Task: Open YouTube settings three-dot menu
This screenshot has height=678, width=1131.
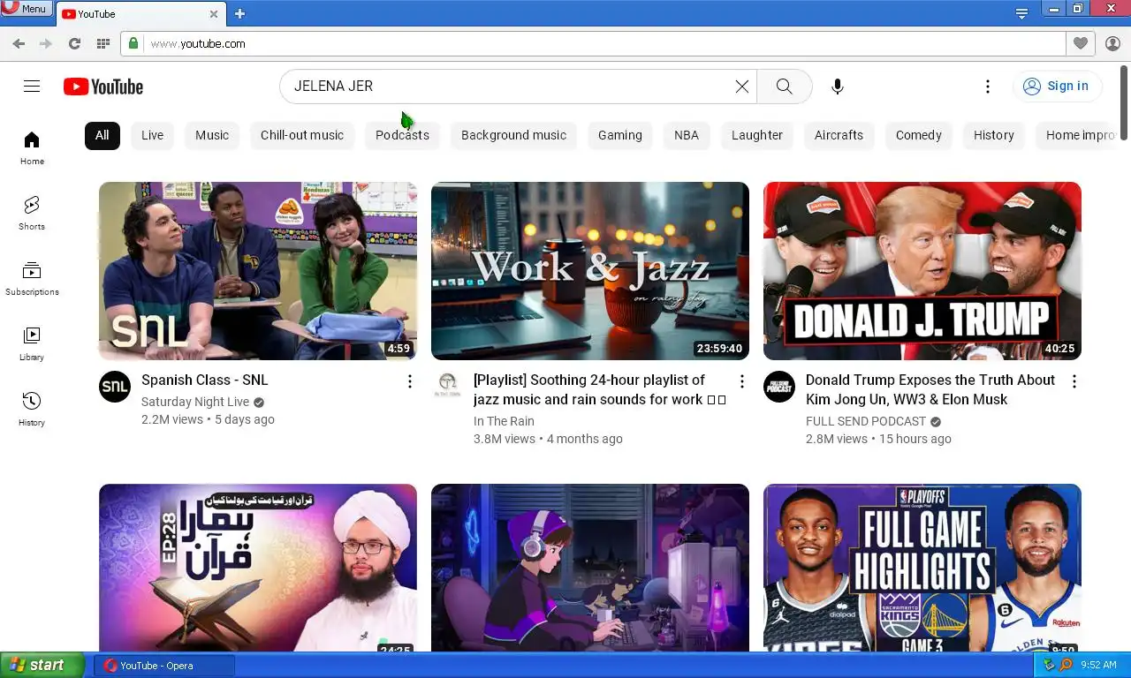Action: (988, 87)
